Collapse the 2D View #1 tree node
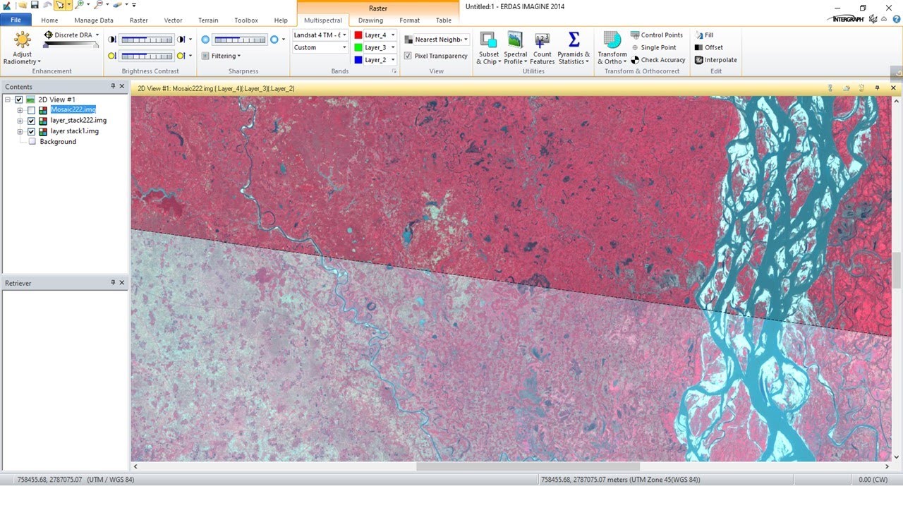 pyautogui.click(x=7, y=99)
